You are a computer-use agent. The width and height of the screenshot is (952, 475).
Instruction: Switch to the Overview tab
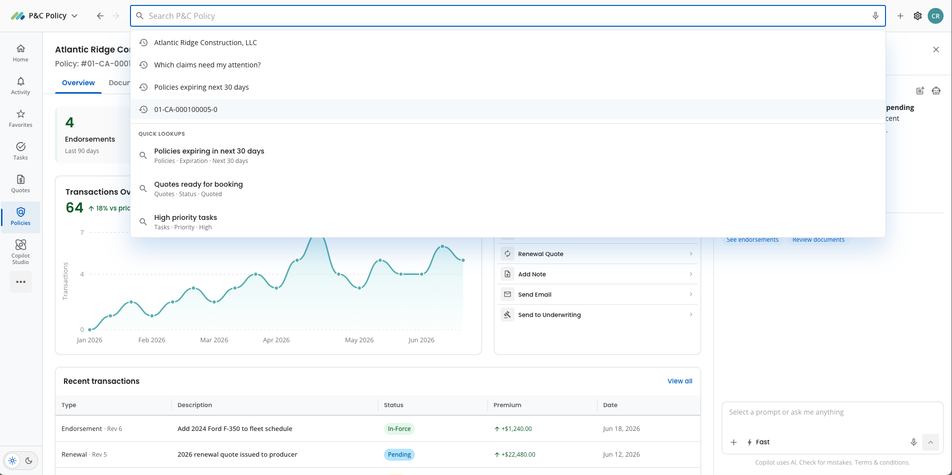click(x=78, y=83)
